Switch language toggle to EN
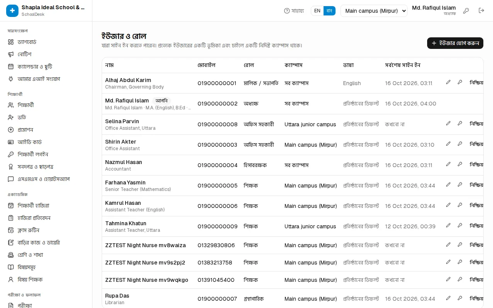 click(x=317, y=11)
